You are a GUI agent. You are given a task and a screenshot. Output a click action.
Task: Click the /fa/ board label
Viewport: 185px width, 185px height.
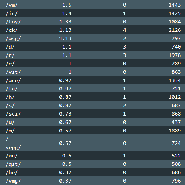[x=12, y=89]
